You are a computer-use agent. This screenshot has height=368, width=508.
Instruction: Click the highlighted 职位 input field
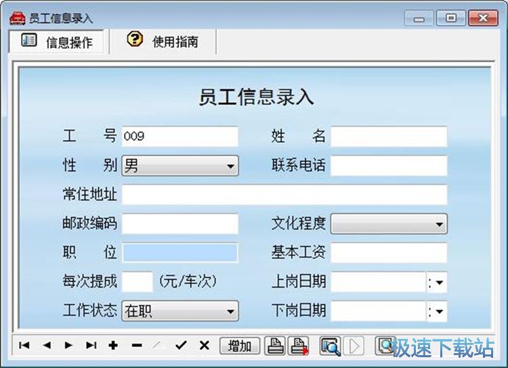pos(180,252)
